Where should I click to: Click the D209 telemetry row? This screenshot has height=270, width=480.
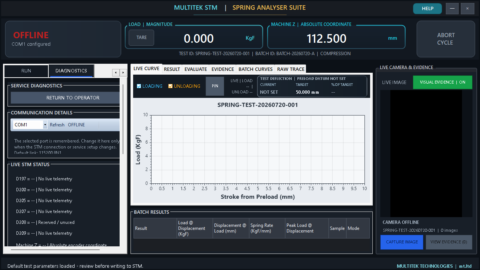tap(44, 234)
